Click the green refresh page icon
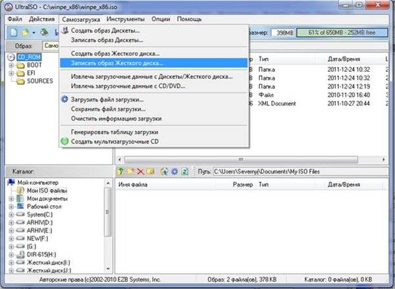The width and height of the screenshot is (395, 289). [184, 172]
